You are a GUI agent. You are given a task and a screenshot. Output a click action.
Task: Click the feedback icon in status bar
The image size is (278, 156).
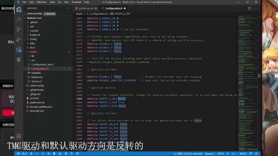251,154
